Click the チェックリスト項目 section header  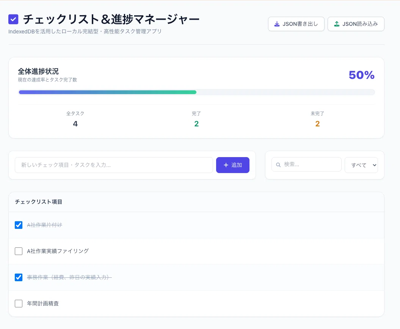[x=39, y=202]
